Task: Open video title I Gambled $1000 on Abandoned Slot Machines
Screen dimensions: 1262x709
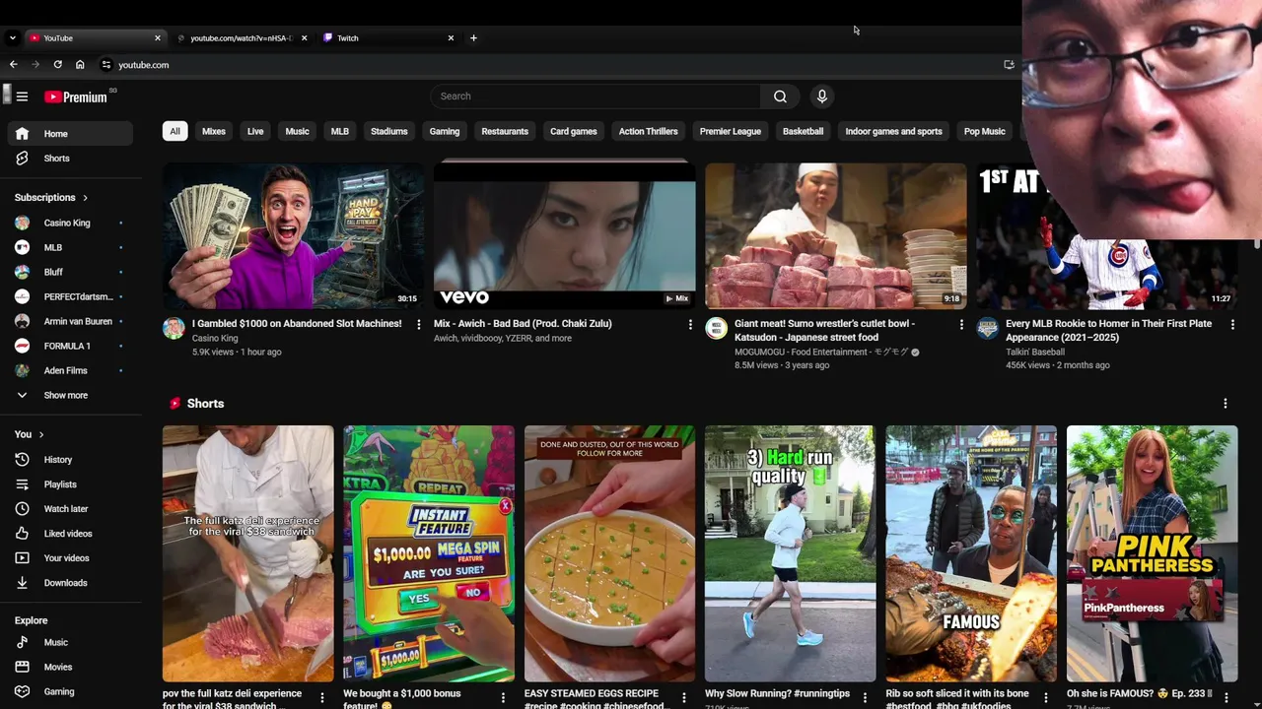Action: 297,324
